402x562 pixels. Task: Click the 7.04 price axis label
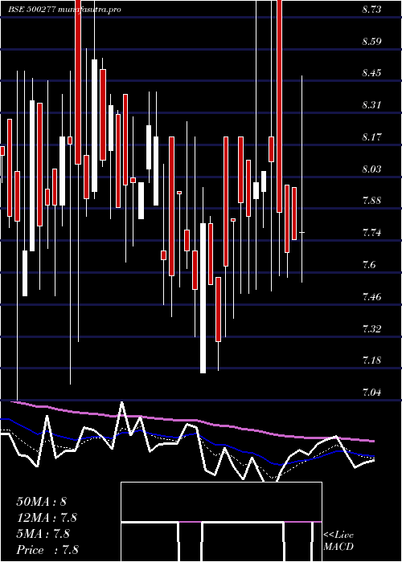click(x=371, y=393)
